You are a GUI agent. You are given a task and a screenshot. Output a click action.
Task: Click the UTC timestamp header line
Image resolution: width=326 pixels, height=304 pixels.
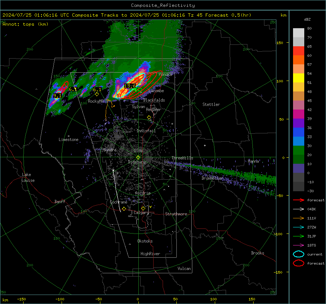(x=127, y=15)
